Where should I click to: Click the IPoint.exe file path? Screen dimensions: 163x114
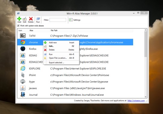click(80, 75)
